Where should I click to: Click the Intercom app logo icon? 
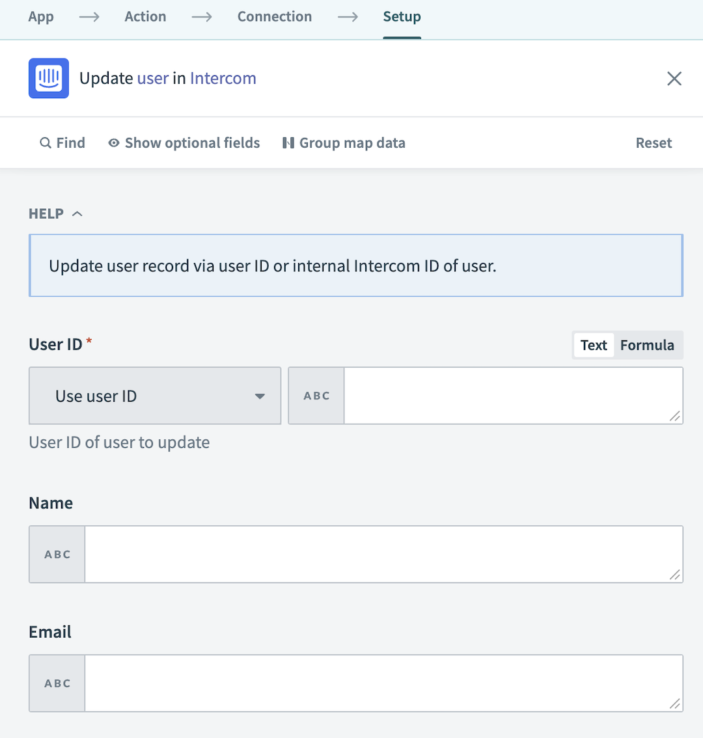click(x=48, y=78)
